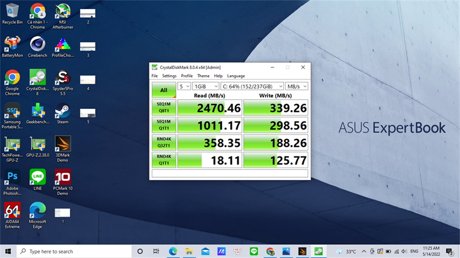Start the SEQ1M Q8T1 benchmark

coord(164,107)
